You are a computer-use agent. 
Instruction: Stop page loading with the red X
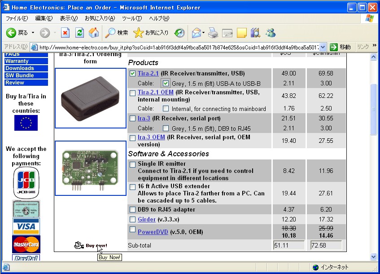65,33
